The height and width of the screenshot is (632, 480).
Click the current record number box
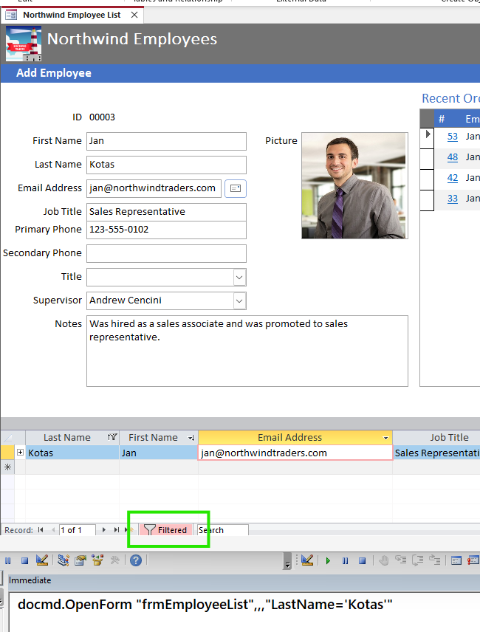pyautogui.click(x=78, y=530)
